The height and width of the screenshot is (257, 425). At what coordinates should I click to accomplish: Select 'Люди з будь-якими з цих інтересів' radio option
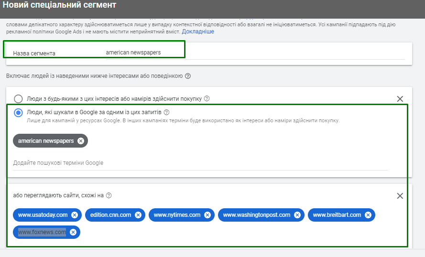(x=18, y=99)
